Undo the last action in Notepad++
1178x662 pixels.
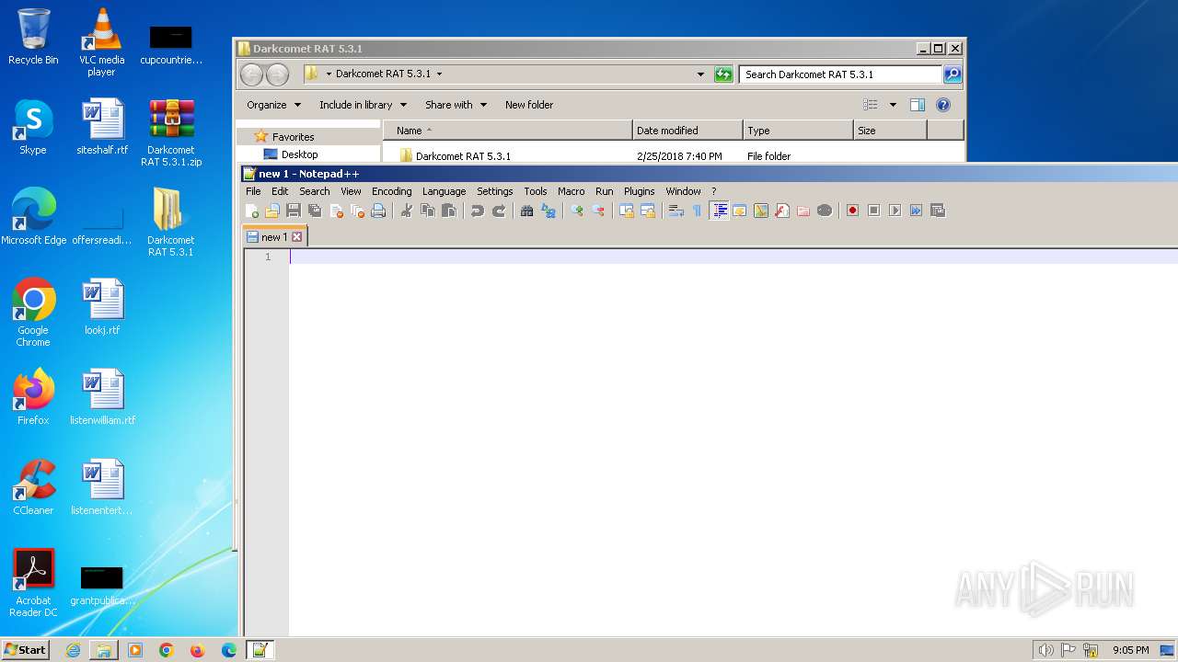(x=477, y=211)
